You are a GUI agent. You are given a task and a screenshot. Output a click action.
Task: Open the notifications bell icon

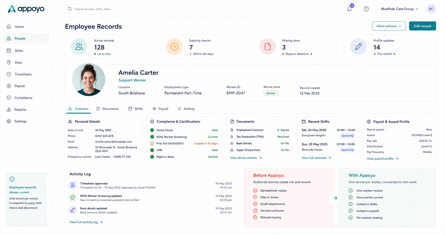coord(349,9)
